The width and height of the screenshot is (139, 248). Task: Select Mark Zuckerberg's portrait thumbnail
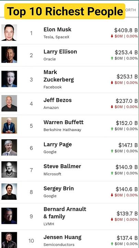point(9,79)
